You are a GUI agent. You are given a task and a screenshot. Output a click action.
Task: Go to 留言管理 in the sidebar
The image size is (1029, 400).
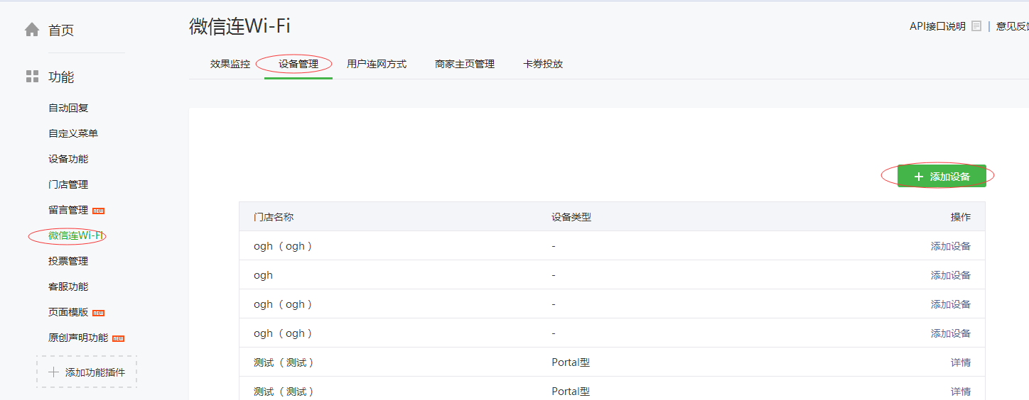click(x=68, y=210)
